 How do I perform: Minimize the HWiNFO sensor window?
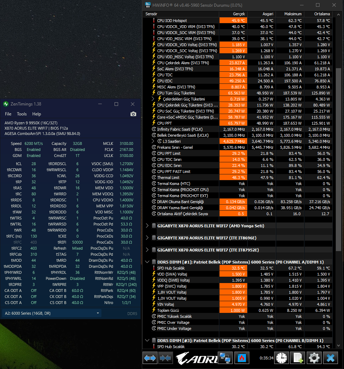tap(302, 5)
